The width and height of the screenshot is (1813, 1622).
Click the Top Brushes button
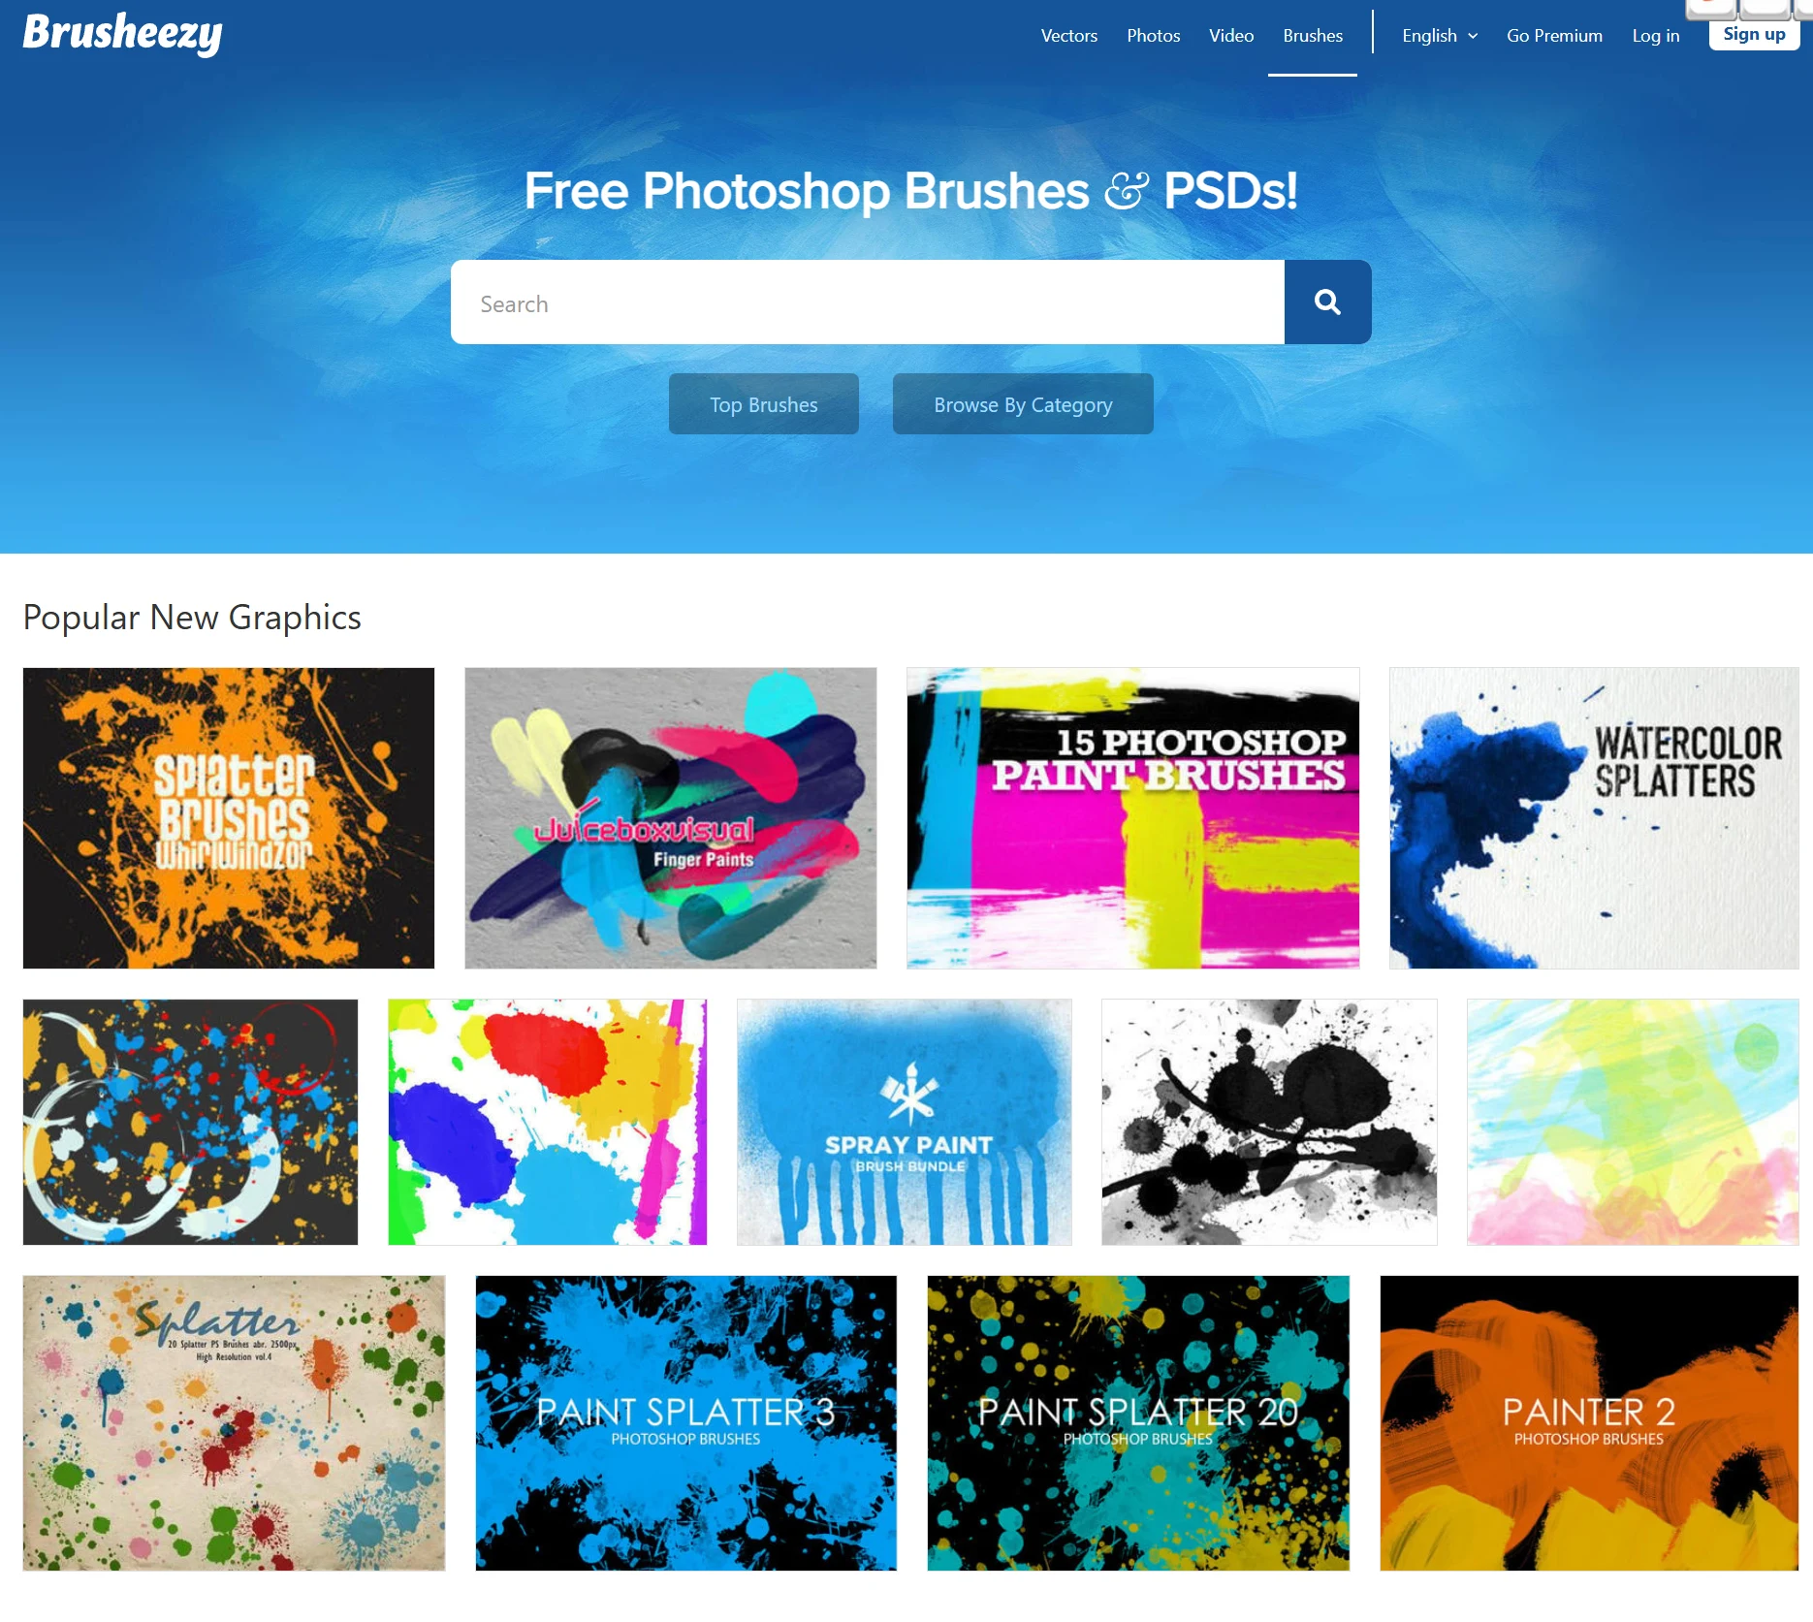764,404
